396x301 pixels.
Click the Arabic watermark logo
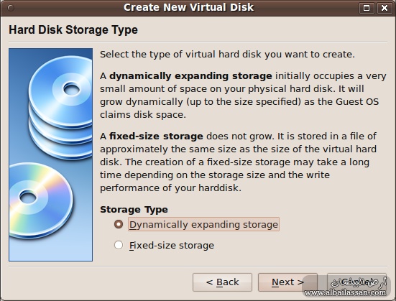pos(359,282)
